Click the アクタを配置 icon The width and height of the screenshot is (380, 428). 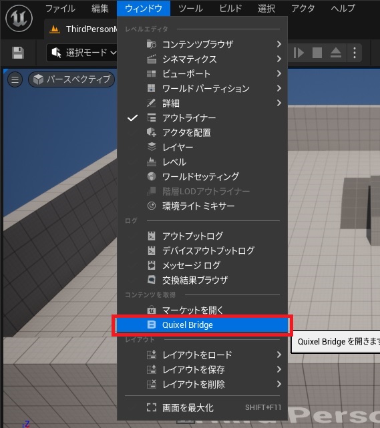[x=152, y=132]
